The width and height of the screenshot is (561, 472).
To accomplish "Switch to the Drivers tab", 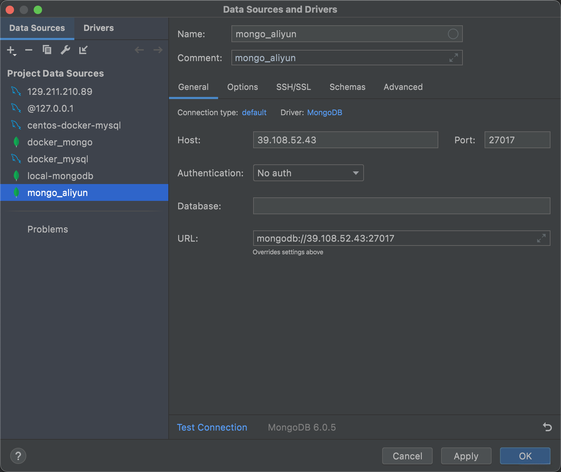I will click(99, 28).
